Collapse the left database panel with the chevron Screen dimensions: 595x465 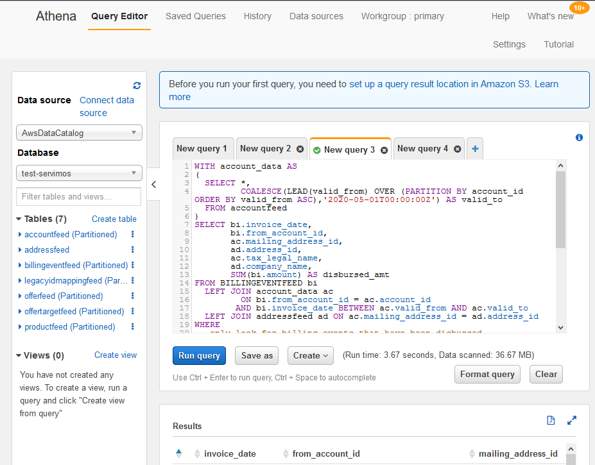[x=153, y=184]
